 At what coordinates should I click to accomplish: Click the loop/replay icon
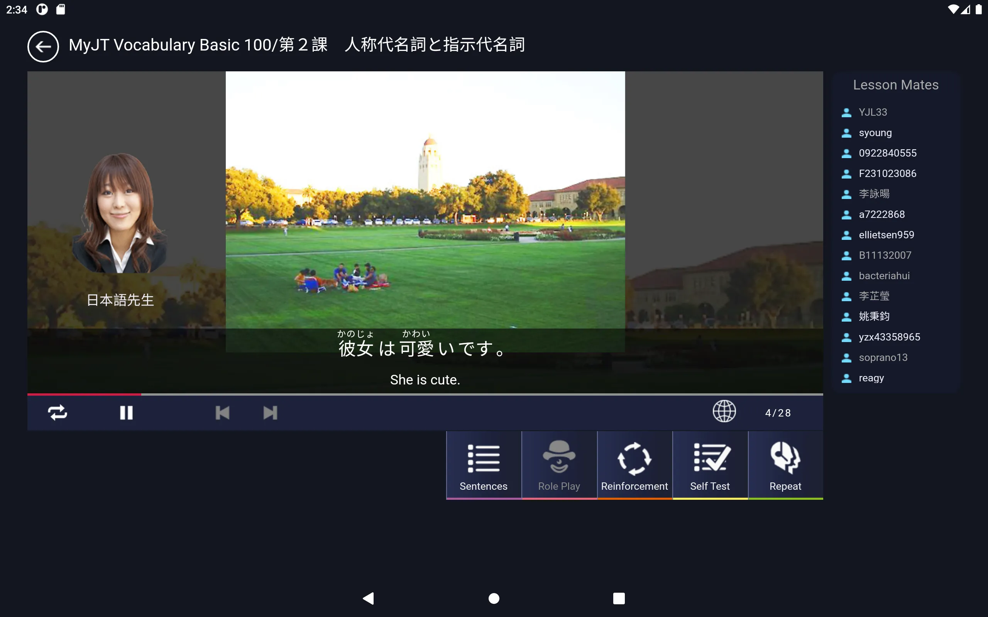click(x=57, y=413)
